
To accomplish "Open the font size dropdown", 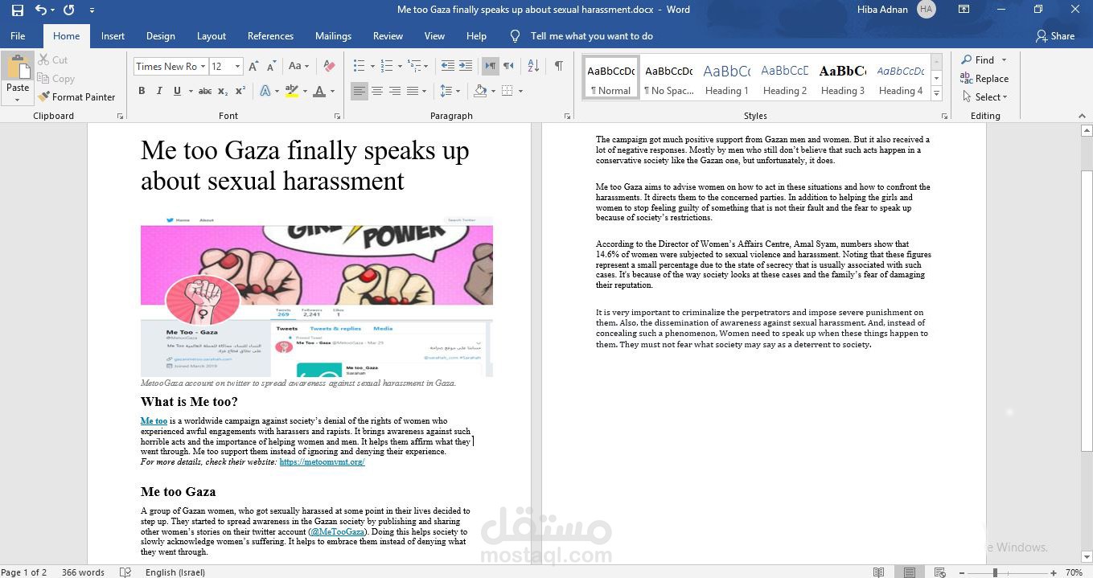I will pyautogui.click(x=237, y=66).
